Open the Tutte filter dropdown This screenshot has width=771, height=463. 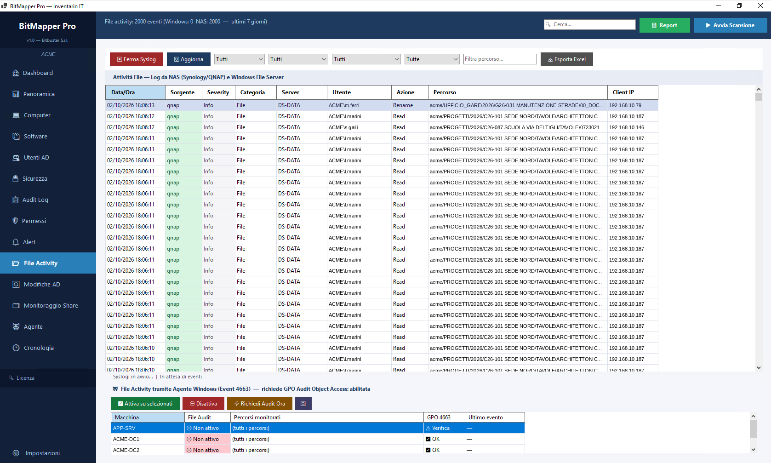click(x=432, y=59)
